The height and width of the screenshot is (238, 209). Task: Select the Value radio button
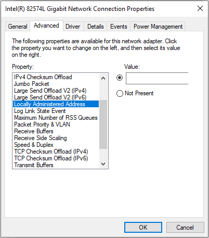(120, 78)
